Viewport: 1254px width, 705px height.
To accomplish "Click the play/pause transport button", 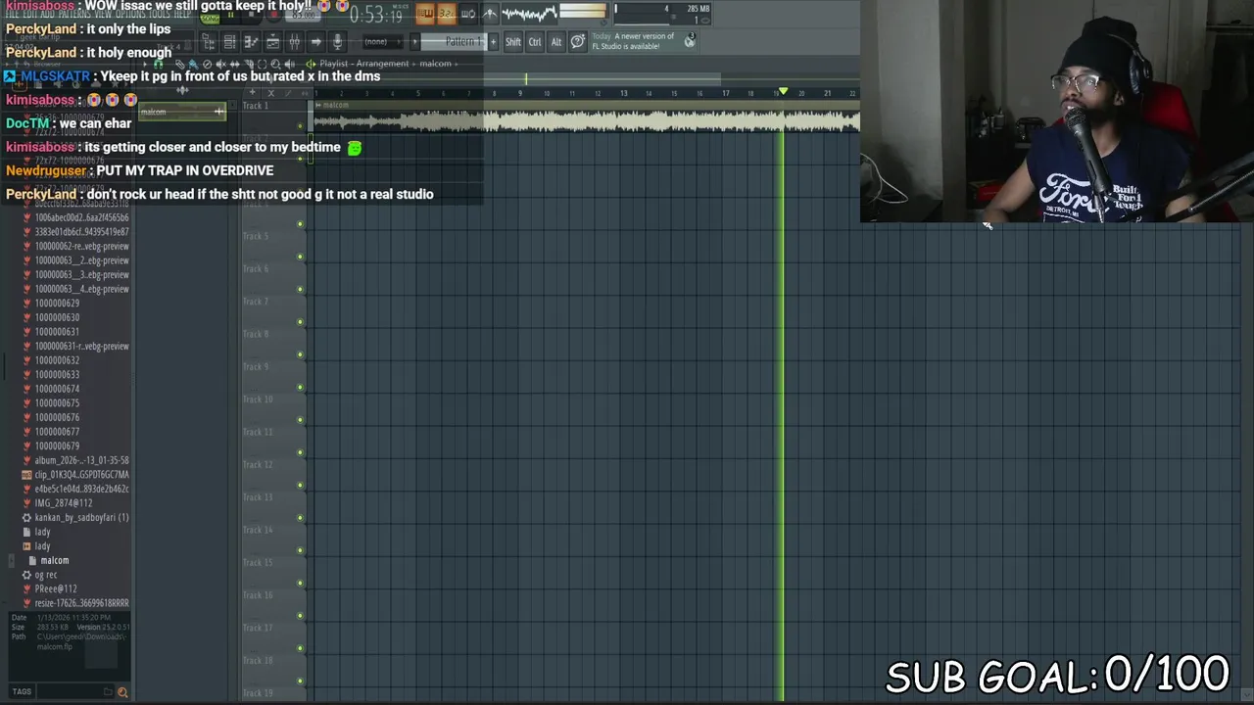I will tap(230, 16).
